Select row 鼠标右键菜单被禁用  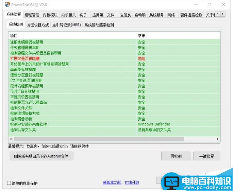click(x=114, y=86)
